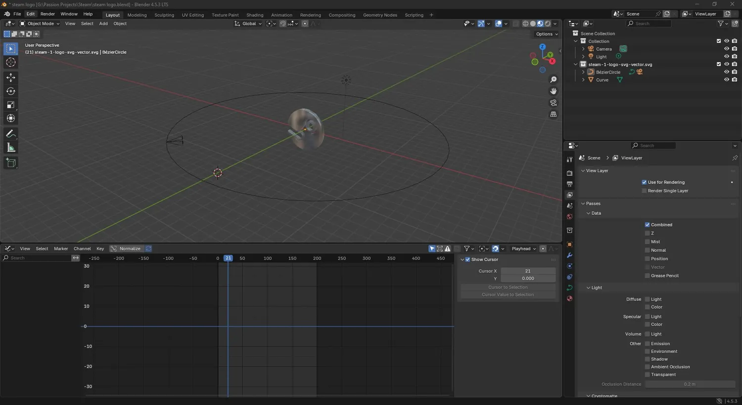The width and height of the screenshot is (742, 405).
Task: Uncheck the Use for Rendering checkbox
Action: [x=644, y=182]
